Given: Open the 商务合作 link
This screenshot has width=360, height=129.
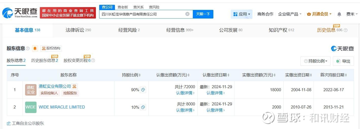Looking at the screenshot, I should point(265,14).
